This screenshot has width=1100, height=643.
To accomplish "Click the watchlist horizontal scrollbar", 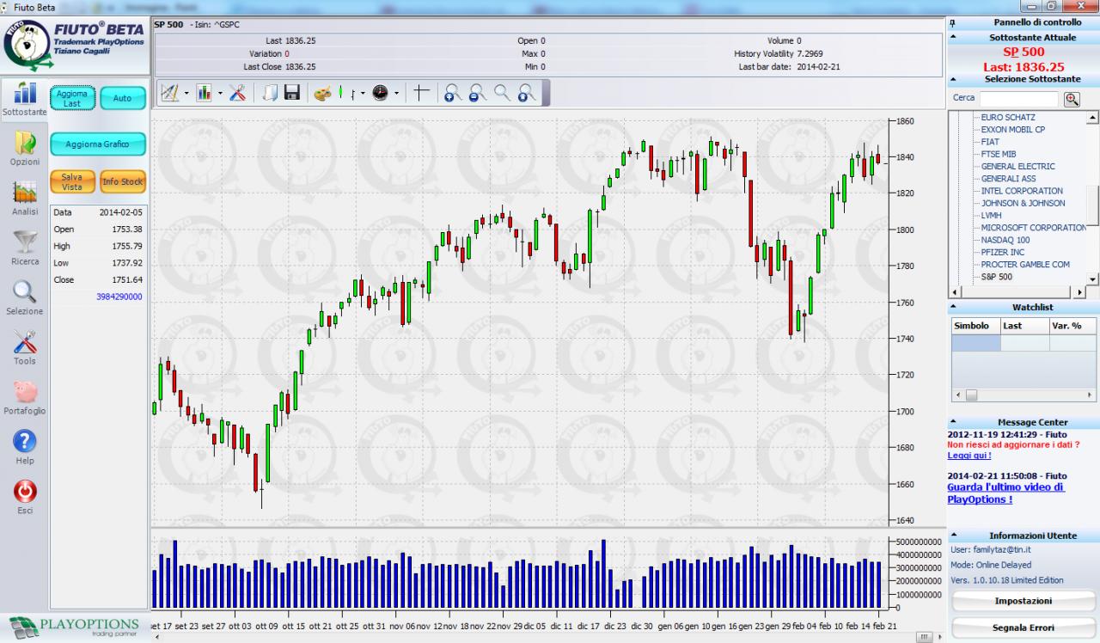I will point(1024,395).
